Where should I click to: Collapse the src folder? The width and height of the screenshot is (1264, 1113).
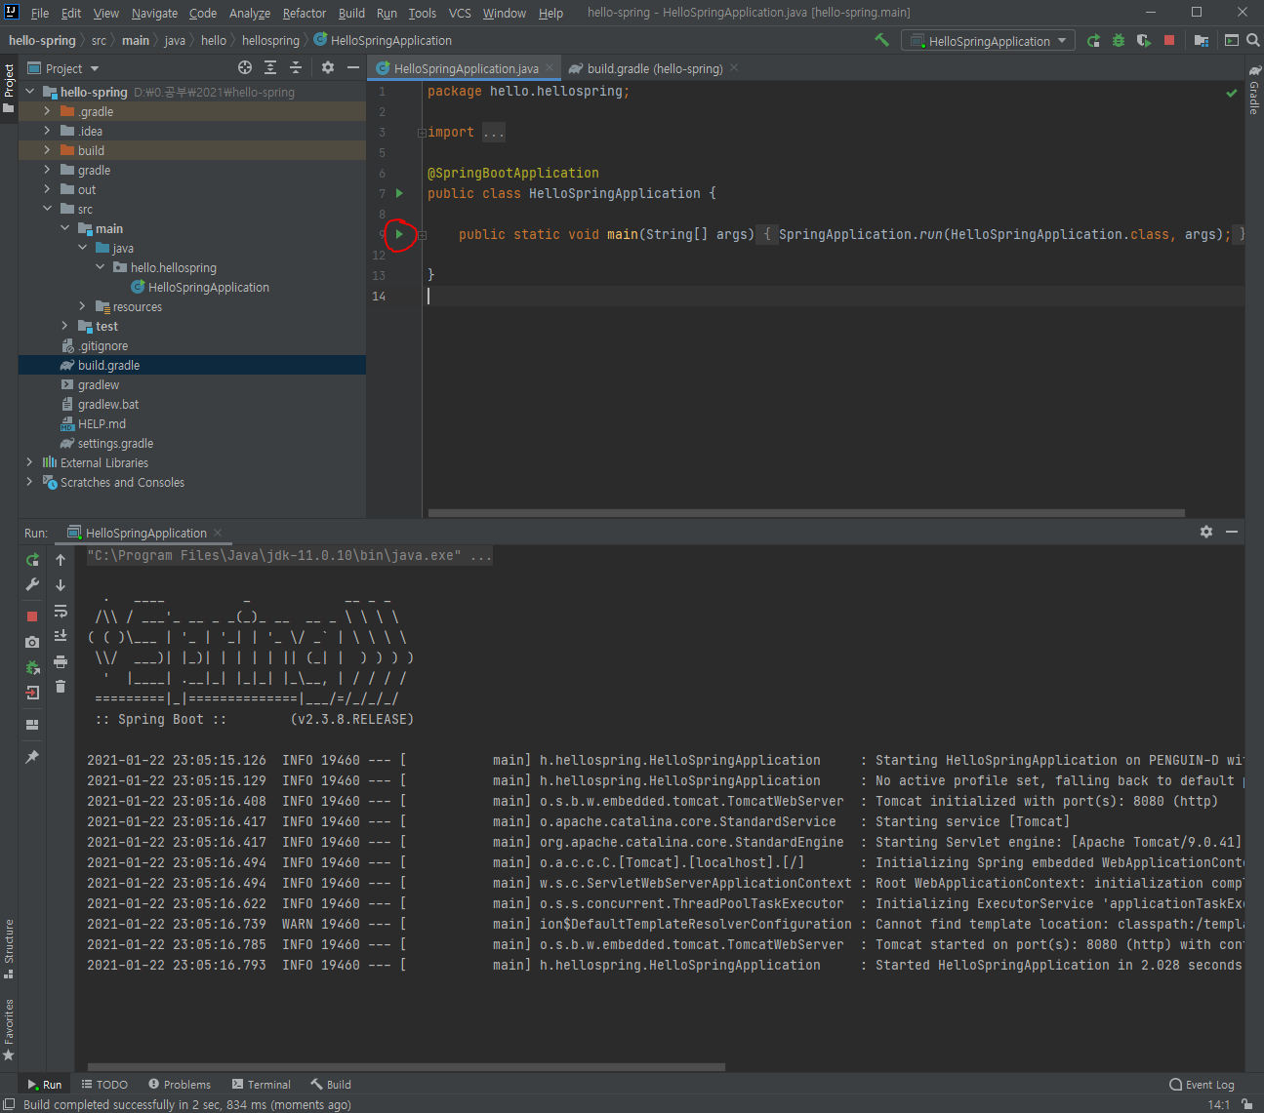pos(47,209)
